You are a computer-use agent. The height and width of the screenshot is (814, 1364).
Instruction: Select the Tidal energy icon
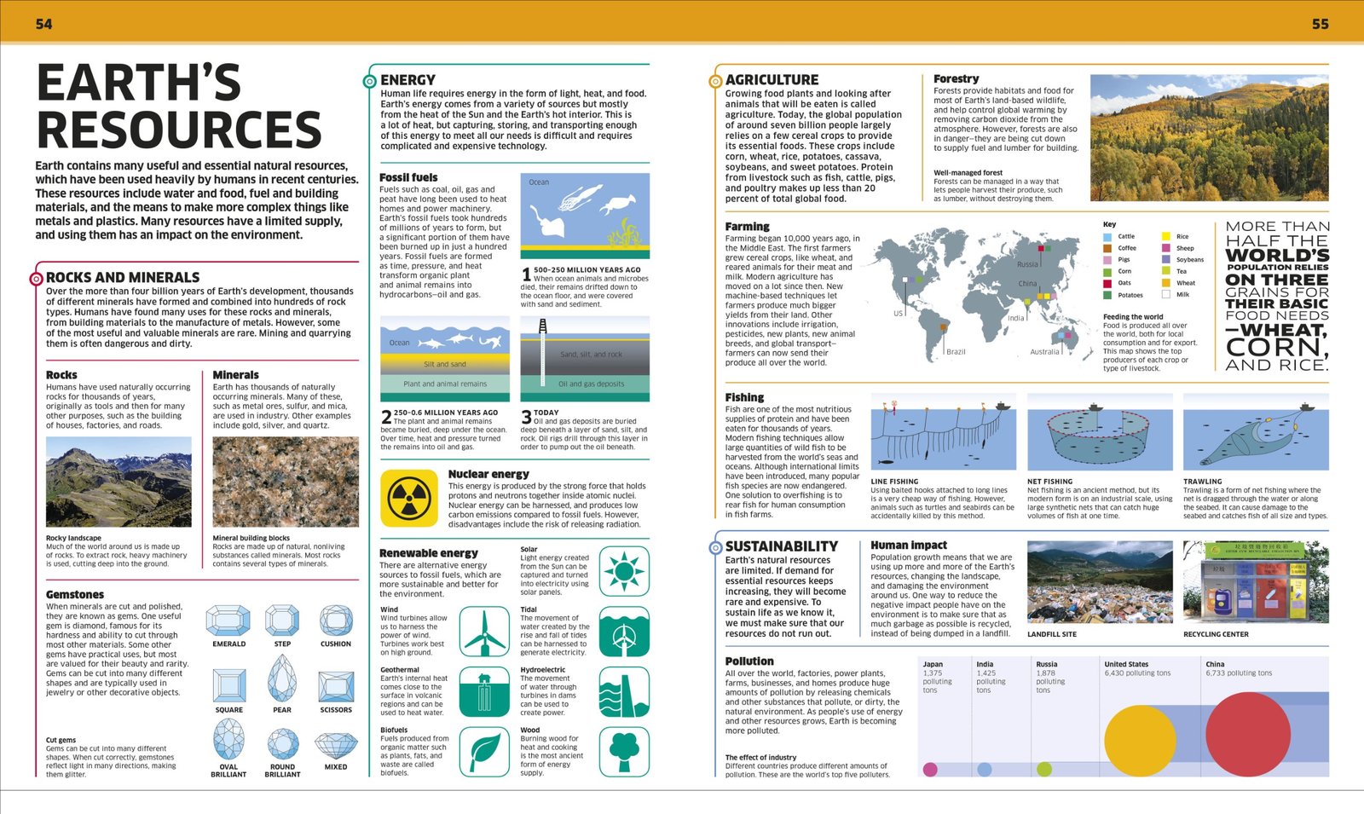624,632
